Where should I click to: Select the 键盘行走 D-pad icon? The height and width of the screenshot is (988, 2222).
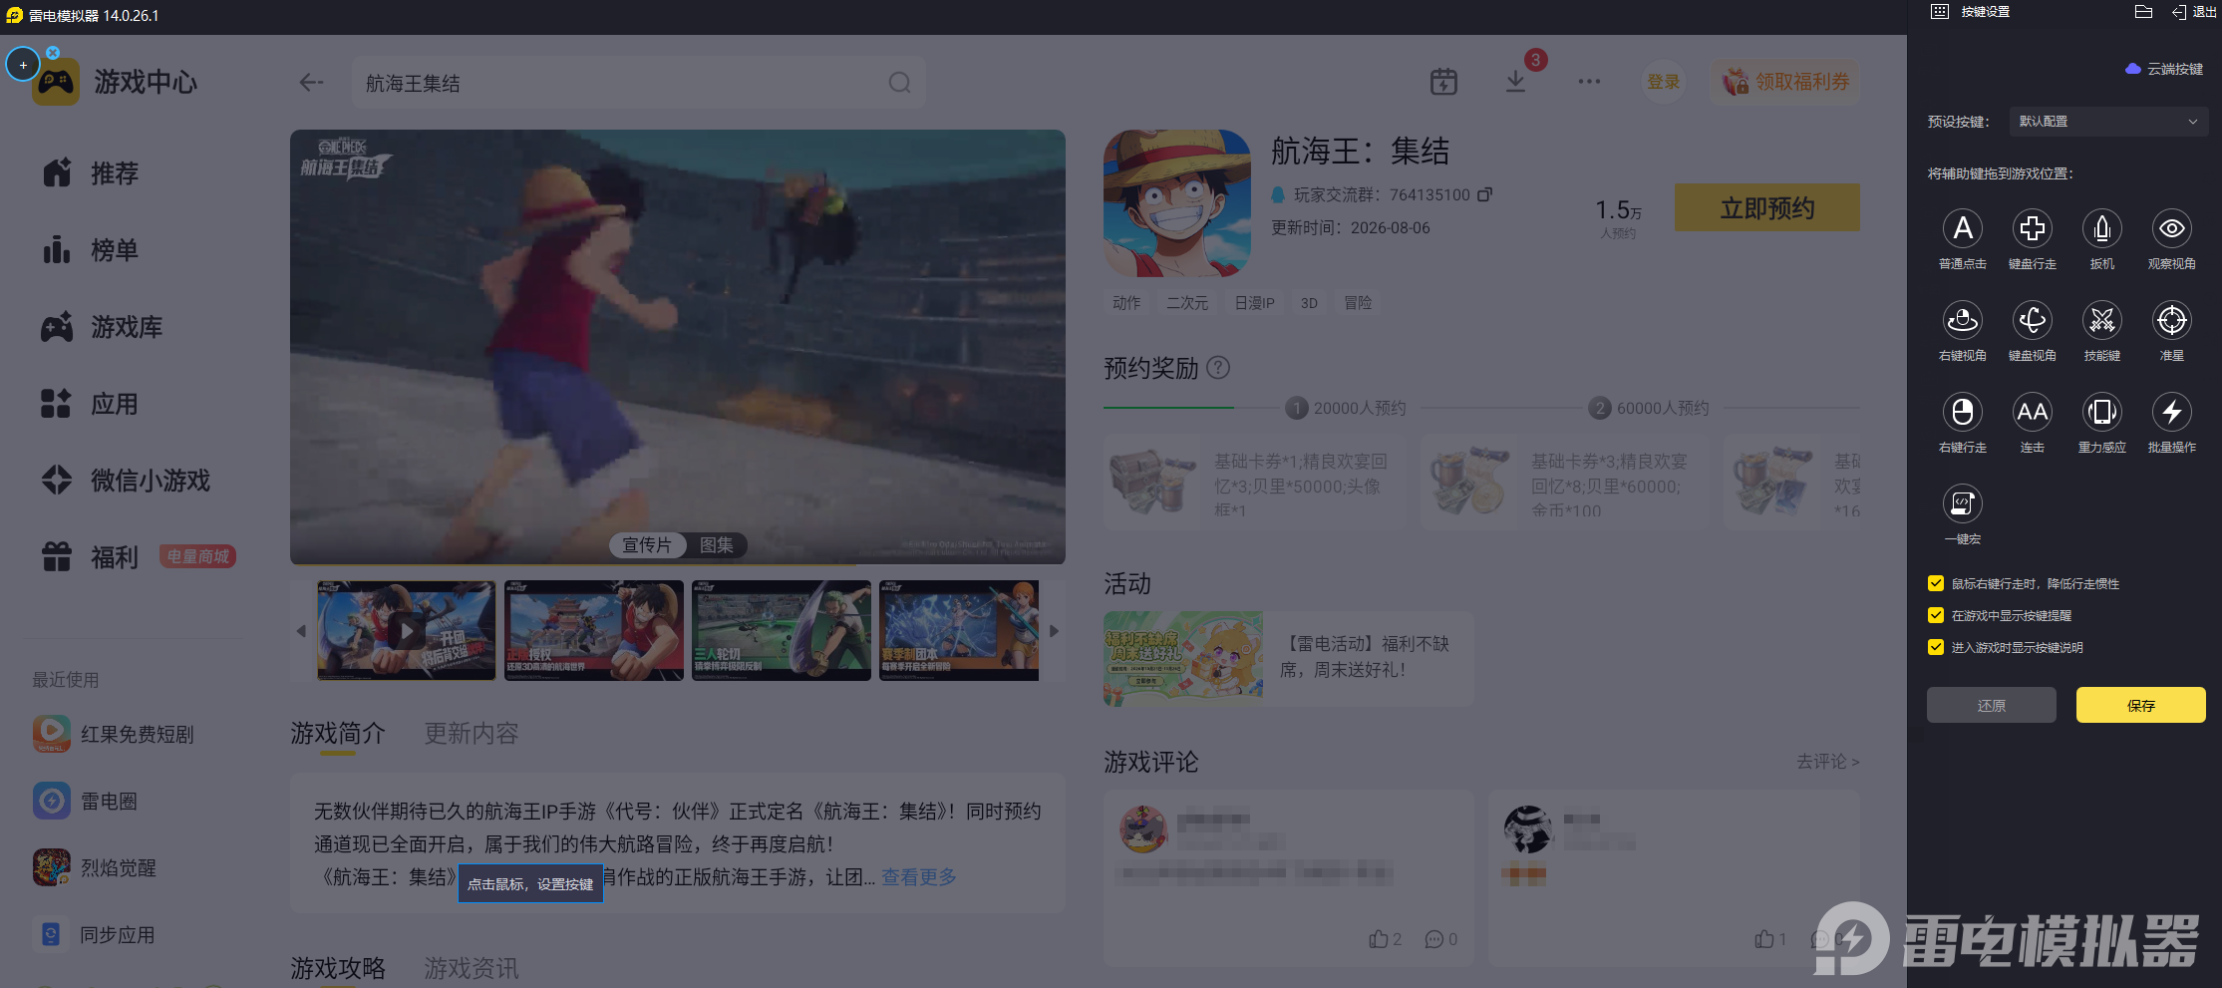2032,229
